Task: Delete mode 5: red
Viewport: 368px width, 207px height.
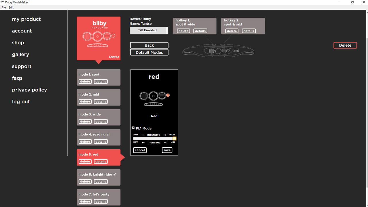Action: click(x=85, y=162)
